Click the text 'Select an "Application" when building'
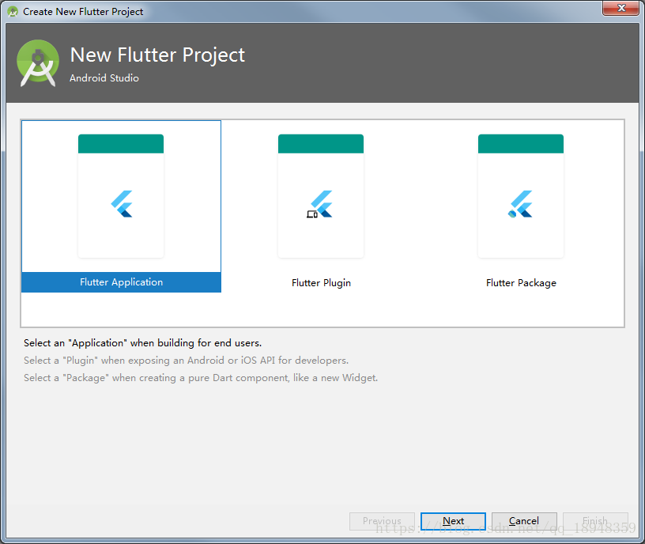 109,343
